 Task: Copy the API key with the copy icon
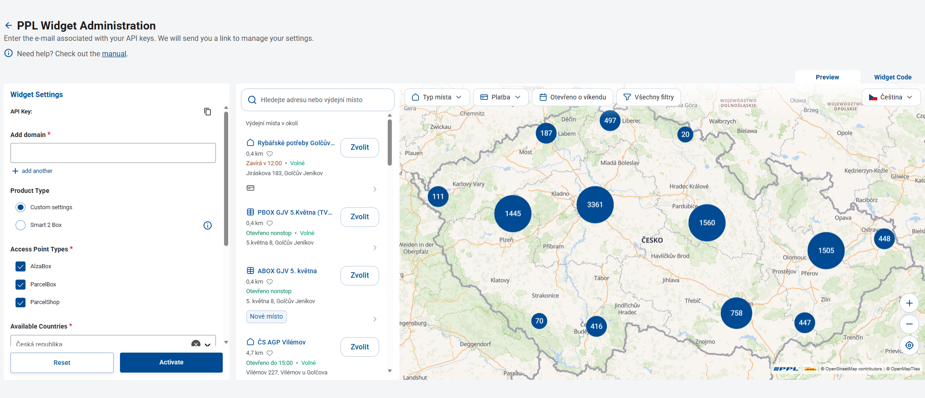pyautogui.click(x=207, y=112)
